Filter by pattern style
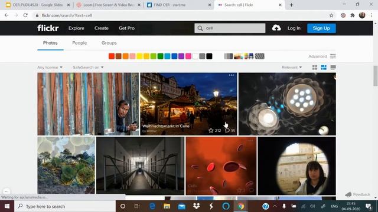Viewport: 378px width, 212px height. pyautogui.click(x=260, y=57)
